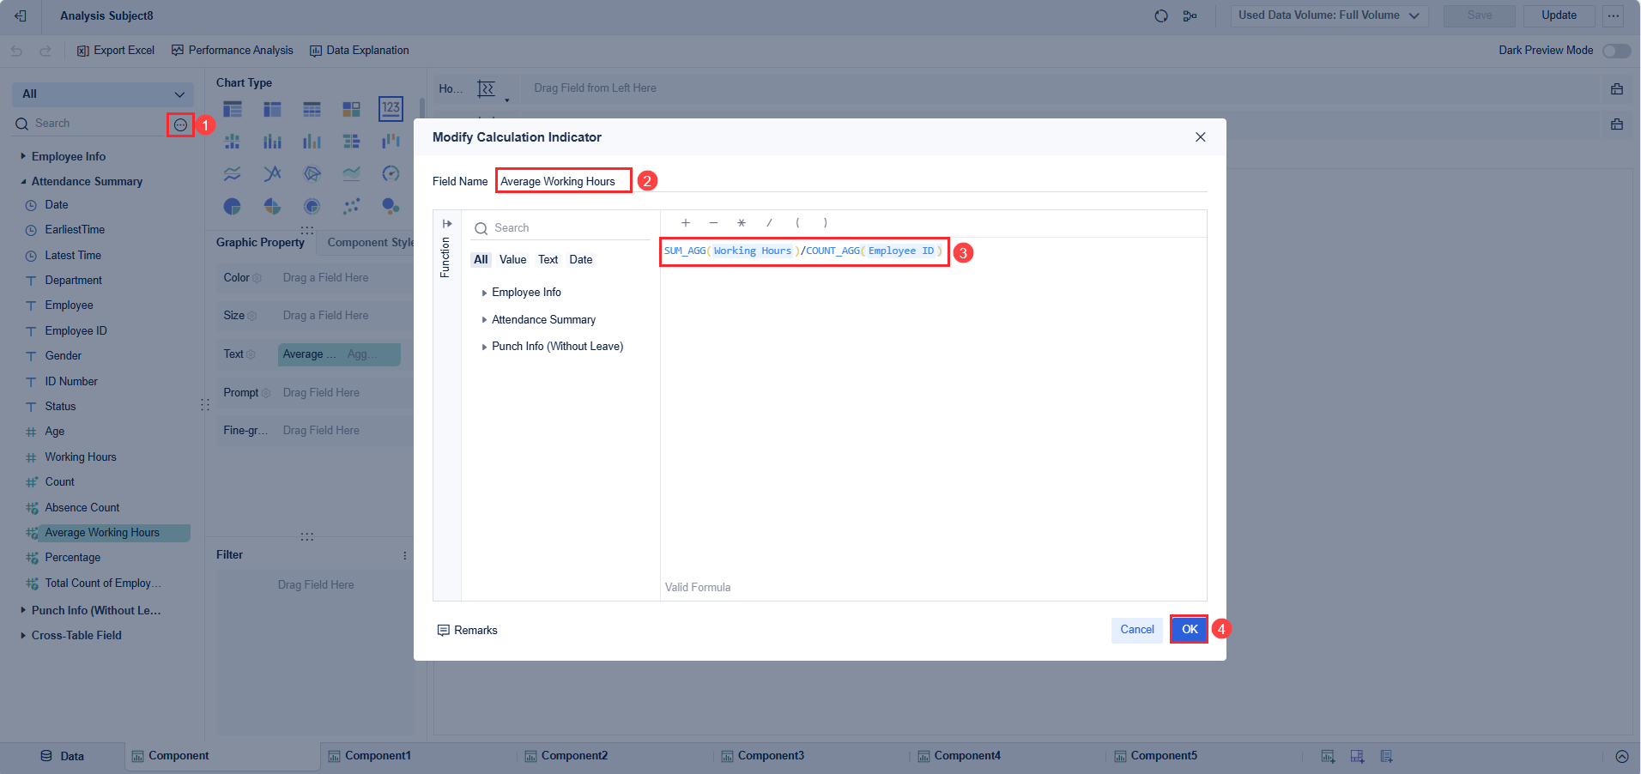1641x774 pixels.
Task: Switch to Component Style tab
Action: [x=370, y=243]
